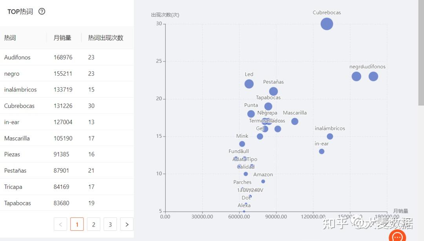
Task: Select page 1 in pagination
Action: [x=77, y=225]
